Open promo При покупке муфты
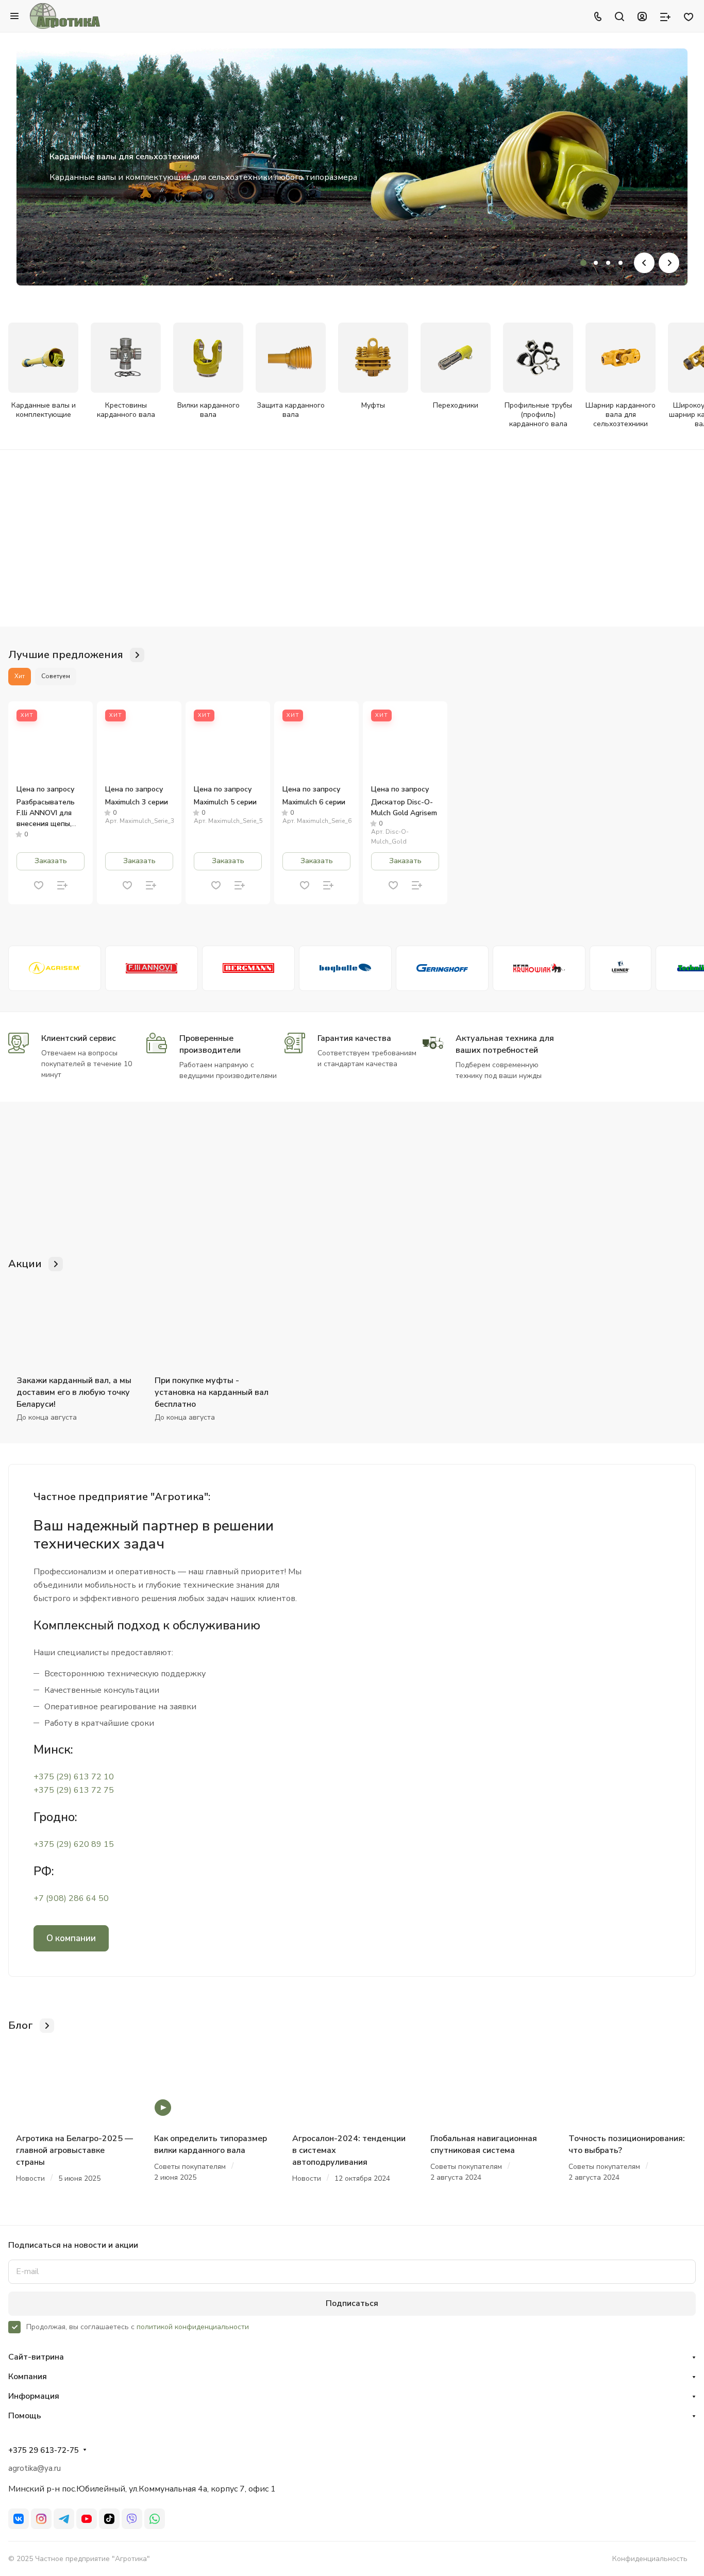The width and height of the screenshot is (704, 2576). [212, 1392]
